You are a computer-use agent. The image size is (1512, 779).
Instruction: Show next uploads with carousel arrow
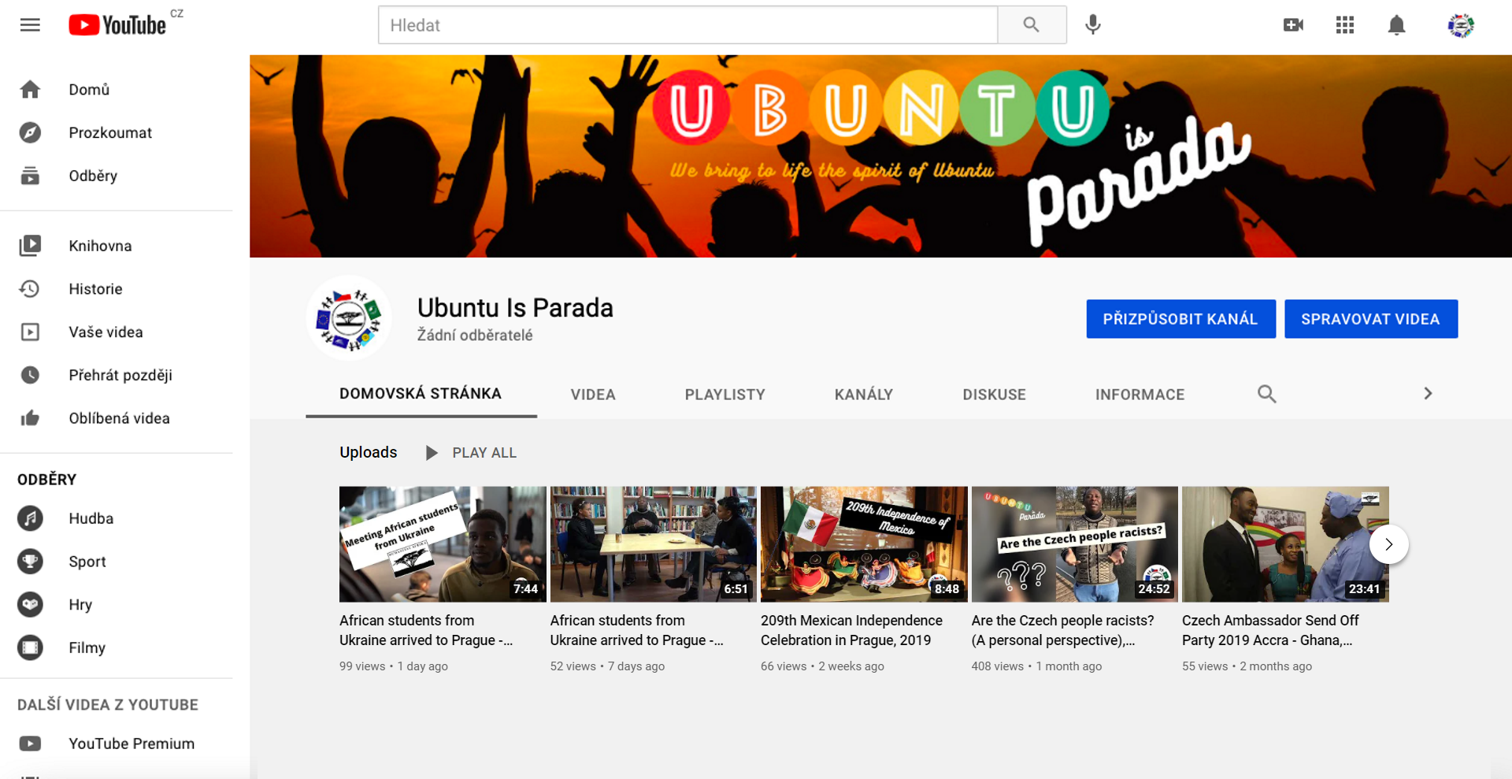coord(1388,544)
